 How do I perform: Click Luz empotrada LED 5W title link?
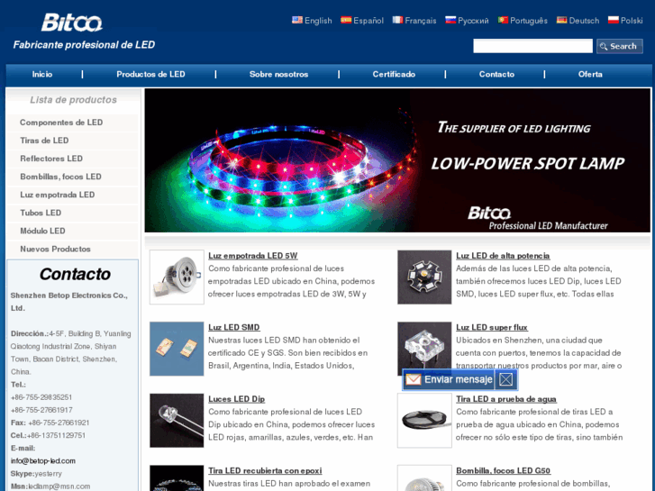253,256
